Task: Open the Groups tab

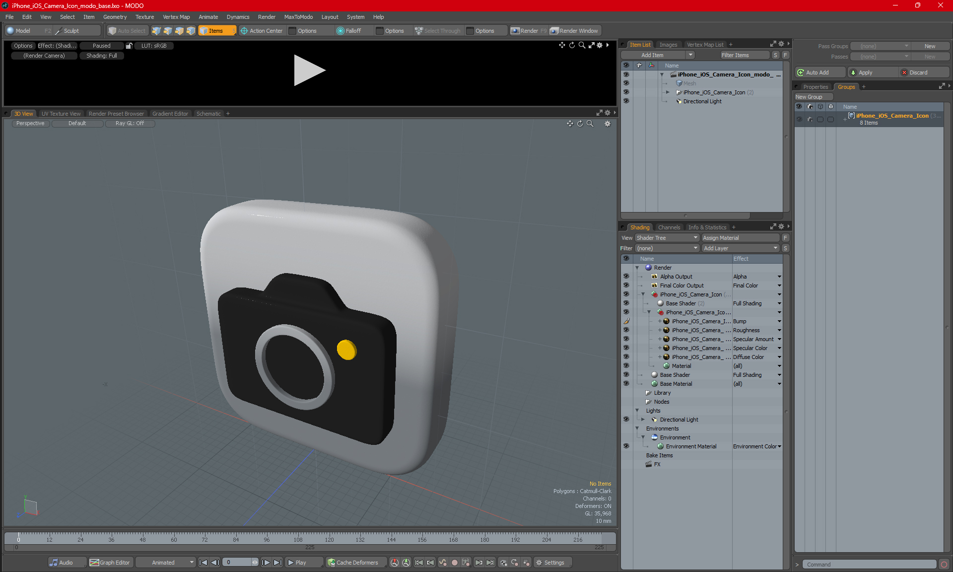Action: tap(846, 87)
